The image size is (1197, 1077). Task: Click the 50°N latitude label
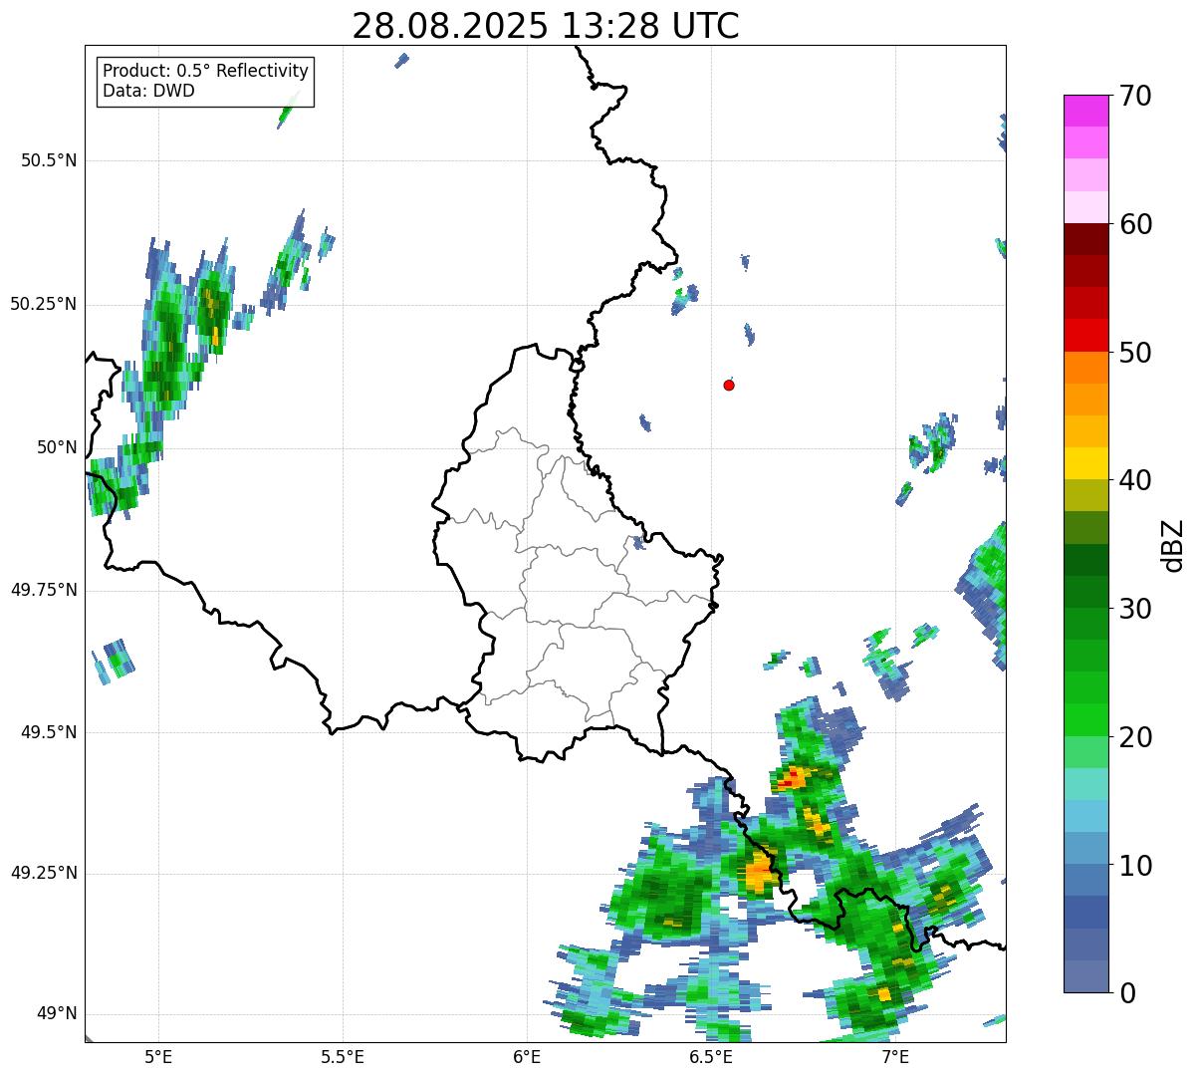coord(57,447)
